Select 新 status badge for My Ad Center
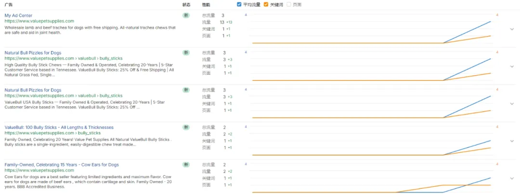The image size is (520, 194). [186, 15]
